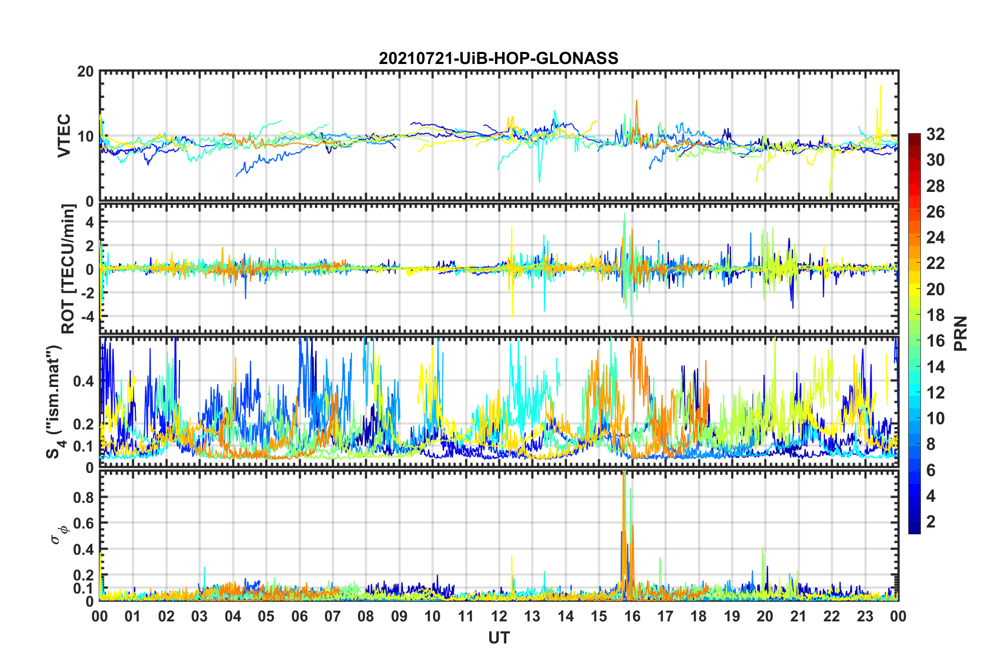Click x-axis tick label 06
998x667 pixels.
tap(300, 616)
